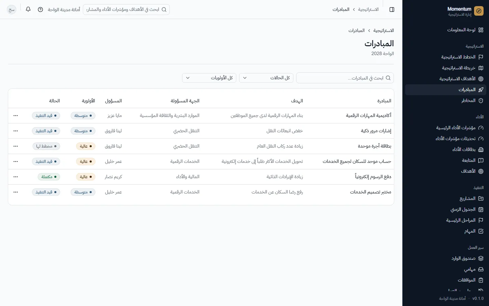Open row actions for حساب موحد للسكان

click(x=16, y=161)
